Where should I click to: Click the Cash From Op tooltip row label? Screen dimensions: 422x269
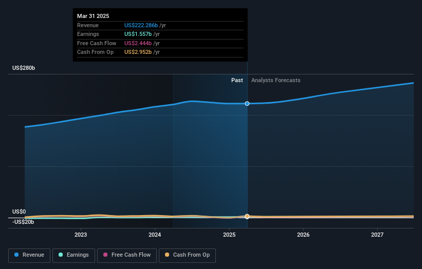[x=95, y=52]
